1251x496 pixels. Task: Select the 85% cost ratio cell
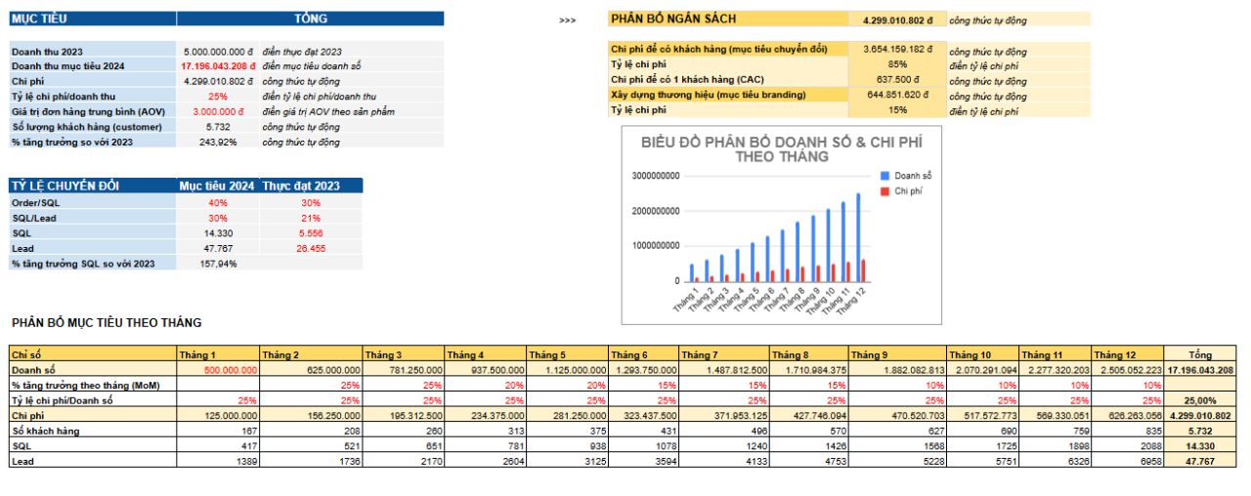pos(897,64)
